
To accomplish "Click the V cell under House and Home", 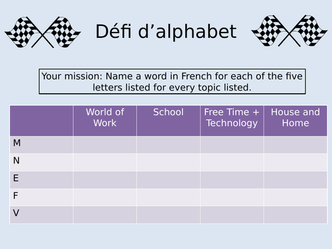I will click(x=295, y=214).
